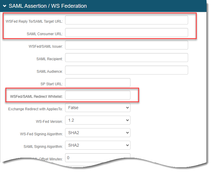The height and width of the screenshot is (172, 211).
Task: Click the WS-Fed Version label
Action: coord(49,122)
